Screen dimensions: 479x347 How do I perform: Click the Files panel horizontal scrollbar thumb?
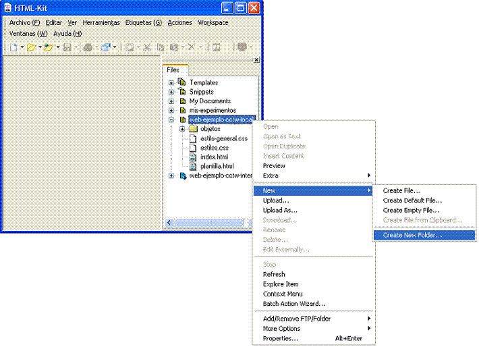tap(209, 222)
